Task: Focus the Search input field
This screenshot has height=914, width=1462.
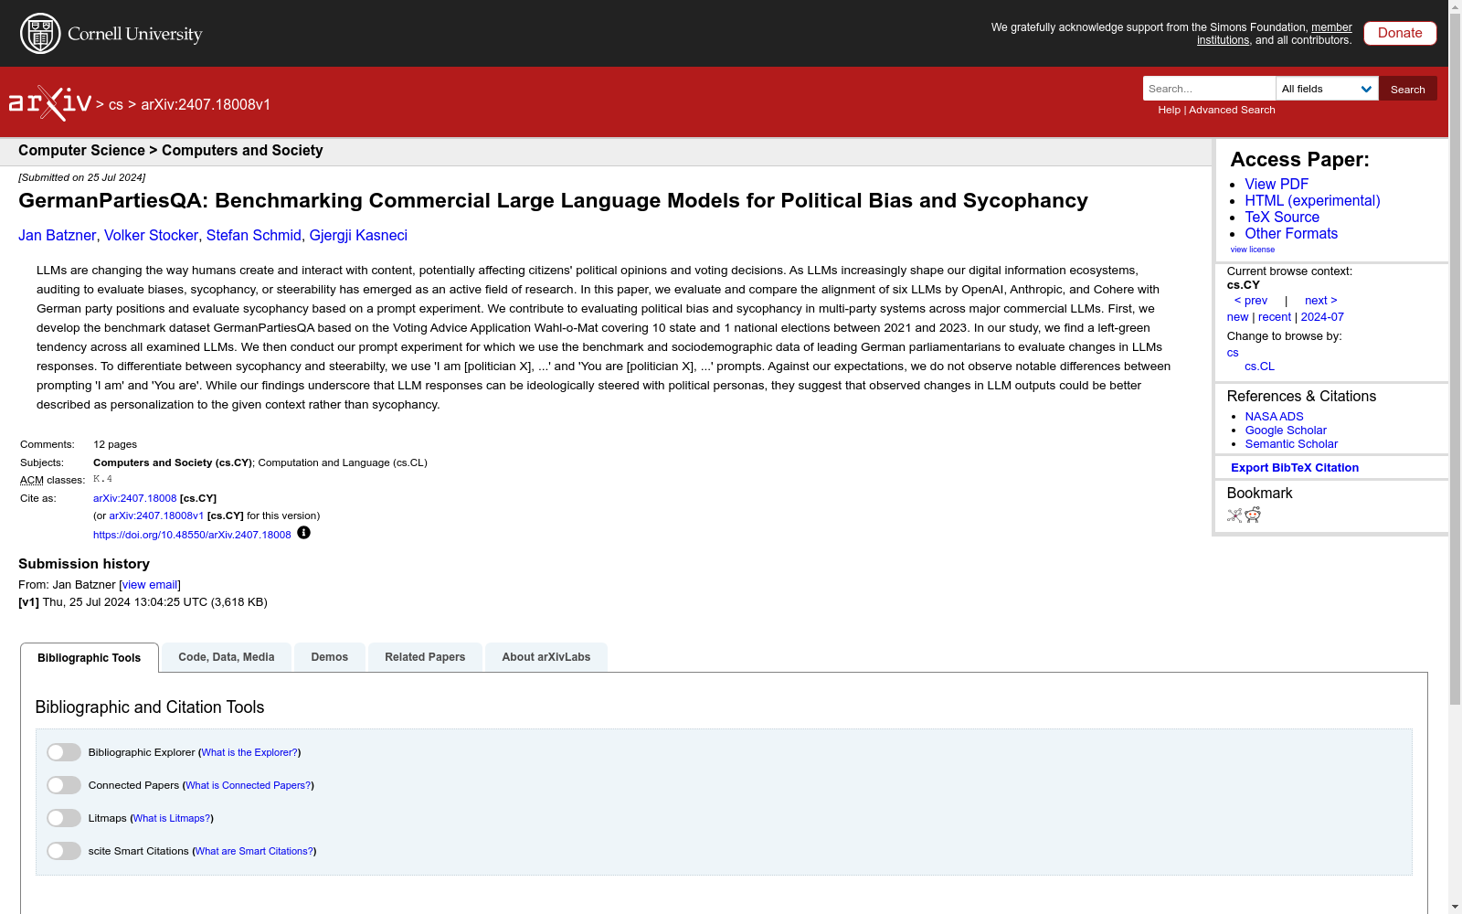Action: [x=1209, y=89]
